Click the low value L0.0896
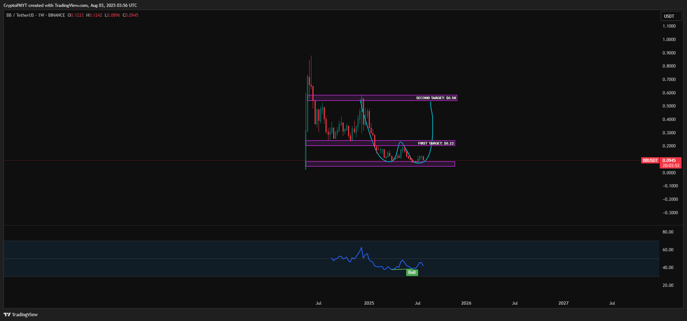This screenshot has width=687, height=321. point(112,15)
